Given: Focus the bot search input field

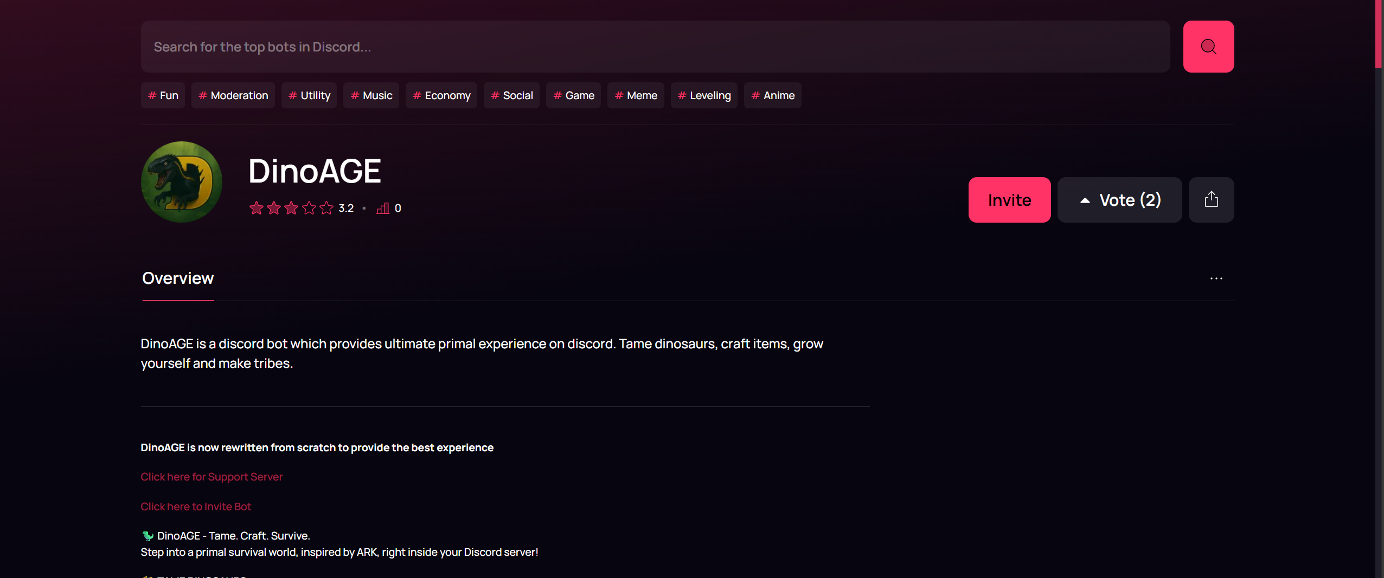Looking at the screenshot, I should point(655,47).
